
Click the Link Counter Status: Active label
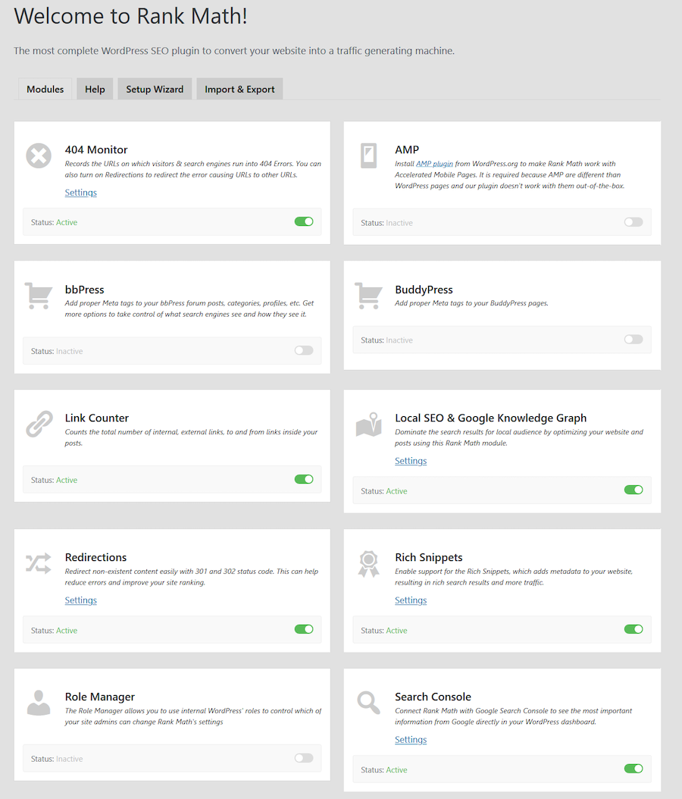[x=54, y=480]
